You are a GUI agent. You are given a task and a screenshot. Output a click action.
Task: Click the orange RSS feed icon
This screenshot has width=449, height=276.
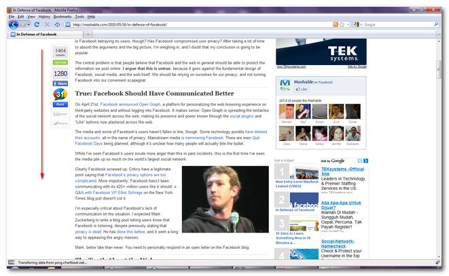(x=336, y=24)
